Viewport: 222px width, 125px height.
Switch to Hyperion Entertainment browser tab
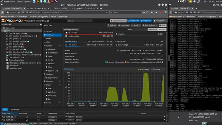pyautogui.click(x=86, y=8)
